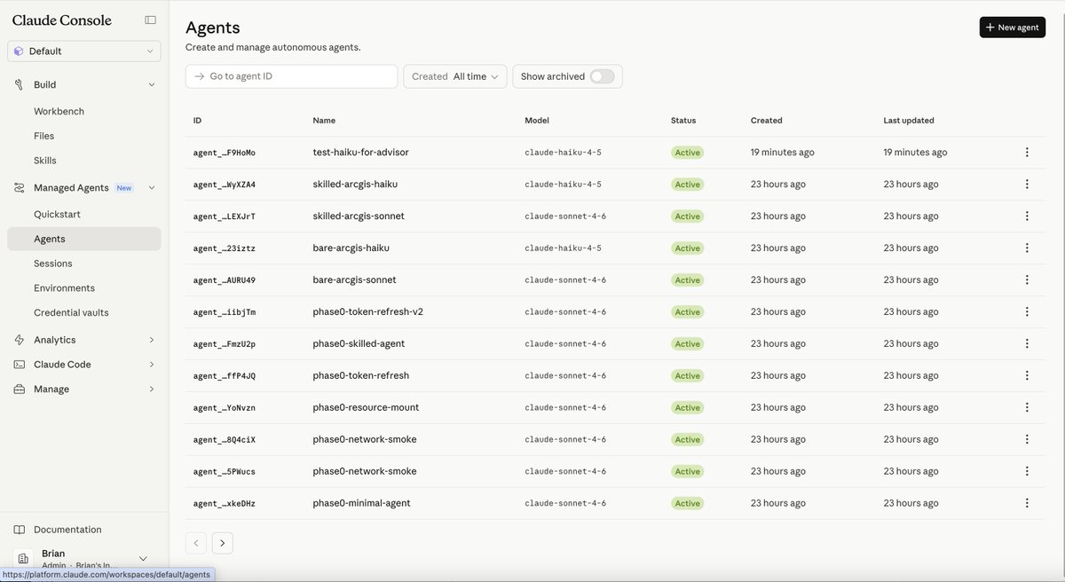Image resolution: width=1065 pixels, height=582 pixels.
Task: Click the Manage briefcase icon
Action: [20, 389]
